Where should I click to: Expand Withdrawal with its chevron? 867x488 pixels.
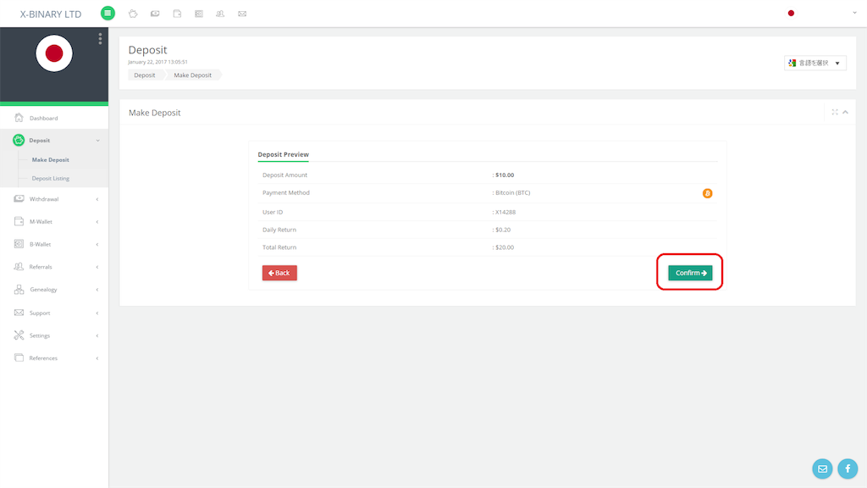coord(97,199)
